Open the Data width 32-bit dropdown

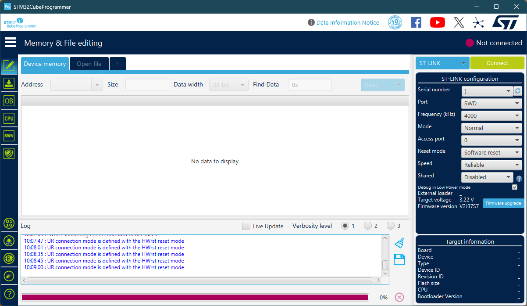229,85
